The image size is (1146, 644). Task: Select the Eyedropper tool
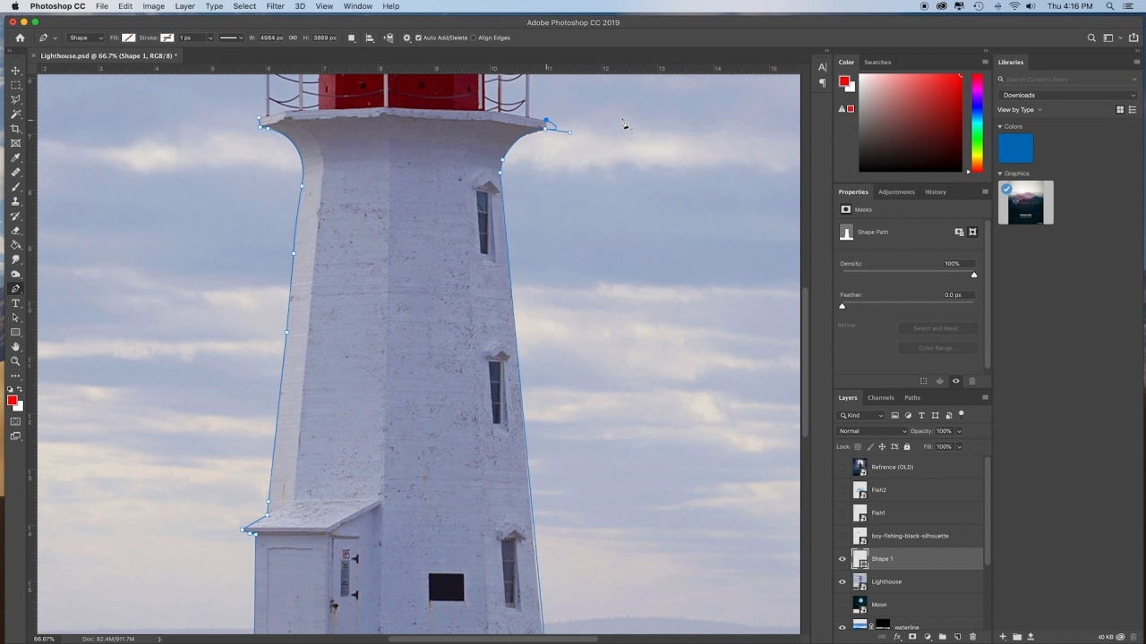(15, 158)
